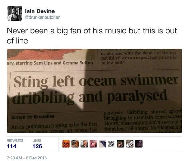The image size is (186, 161).
Task: Open the @drunkenbutcher handle link
Action: coord(42,17)
